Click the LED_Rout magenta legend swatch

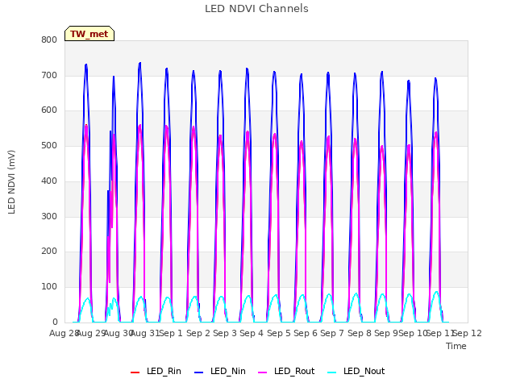(263, 372)
